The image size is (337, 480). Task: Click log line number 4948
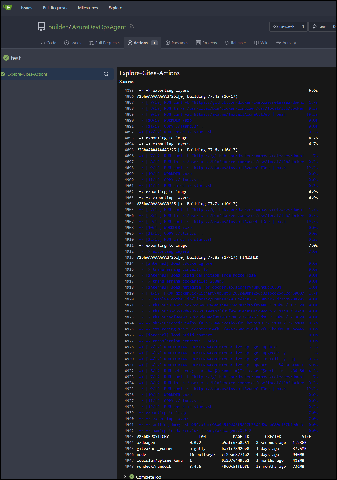point(129,466)
